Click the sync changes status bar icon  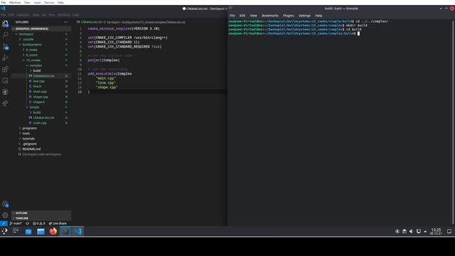pyautogui.click(x=27, y=223)
